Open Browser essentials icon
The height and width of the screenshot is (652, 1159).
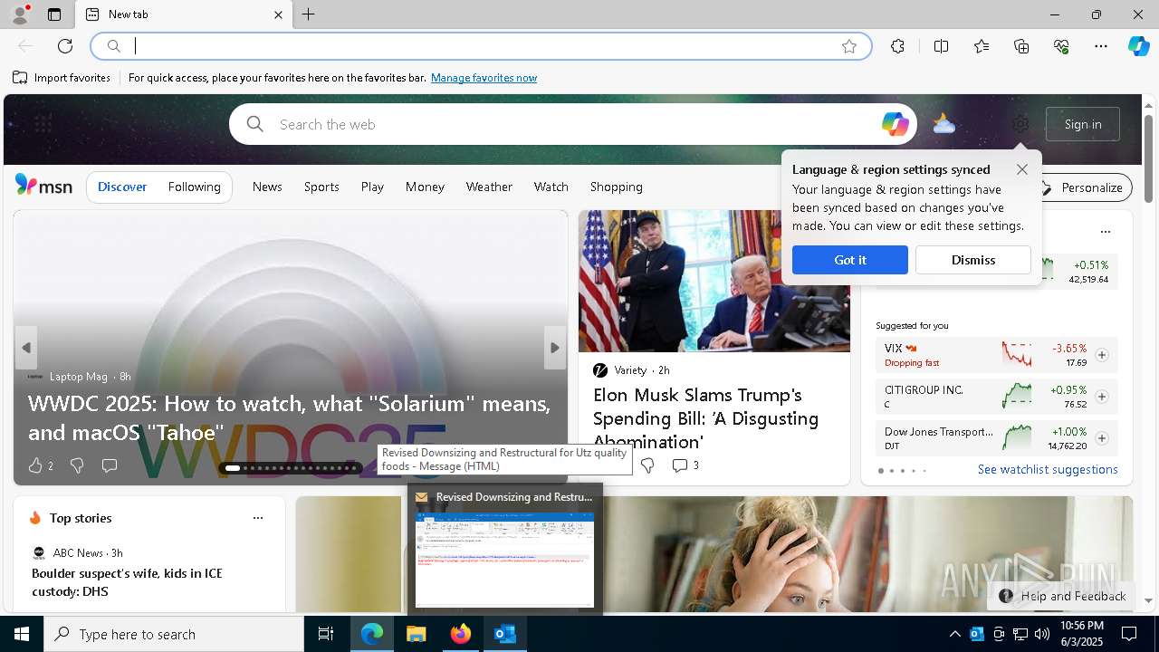(1061, 46)
